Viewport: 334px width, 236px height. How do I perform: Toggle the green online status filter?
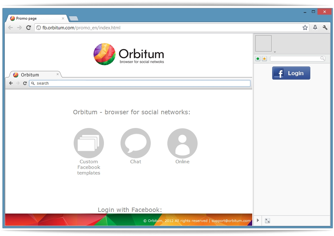pos(258,59)
